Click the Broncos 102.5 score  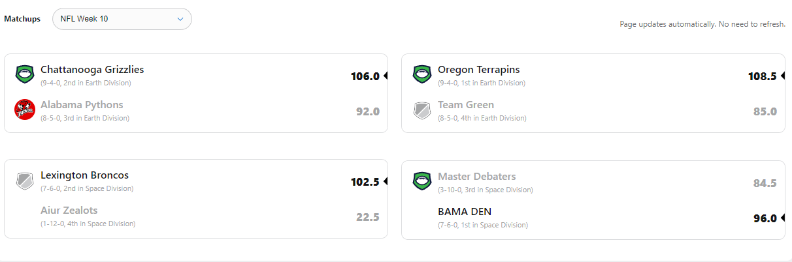point(365,182)
